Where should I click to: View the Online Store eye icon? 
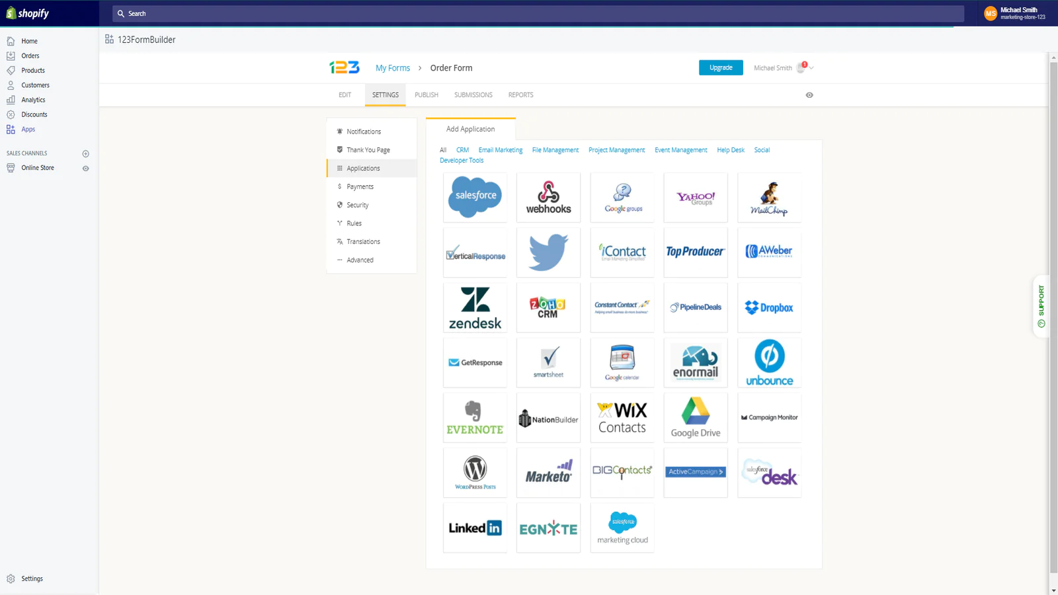(85, 168)
